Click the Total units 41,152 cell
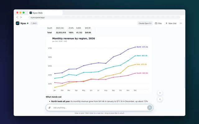The height and width of the screenshot is (124, 199). point(79,33)
